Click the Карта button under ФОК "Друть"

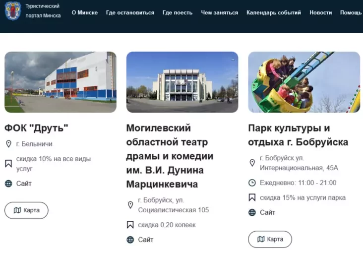tap(26, 210)
